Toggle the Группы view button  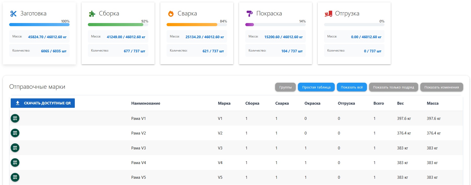[285, 87]
